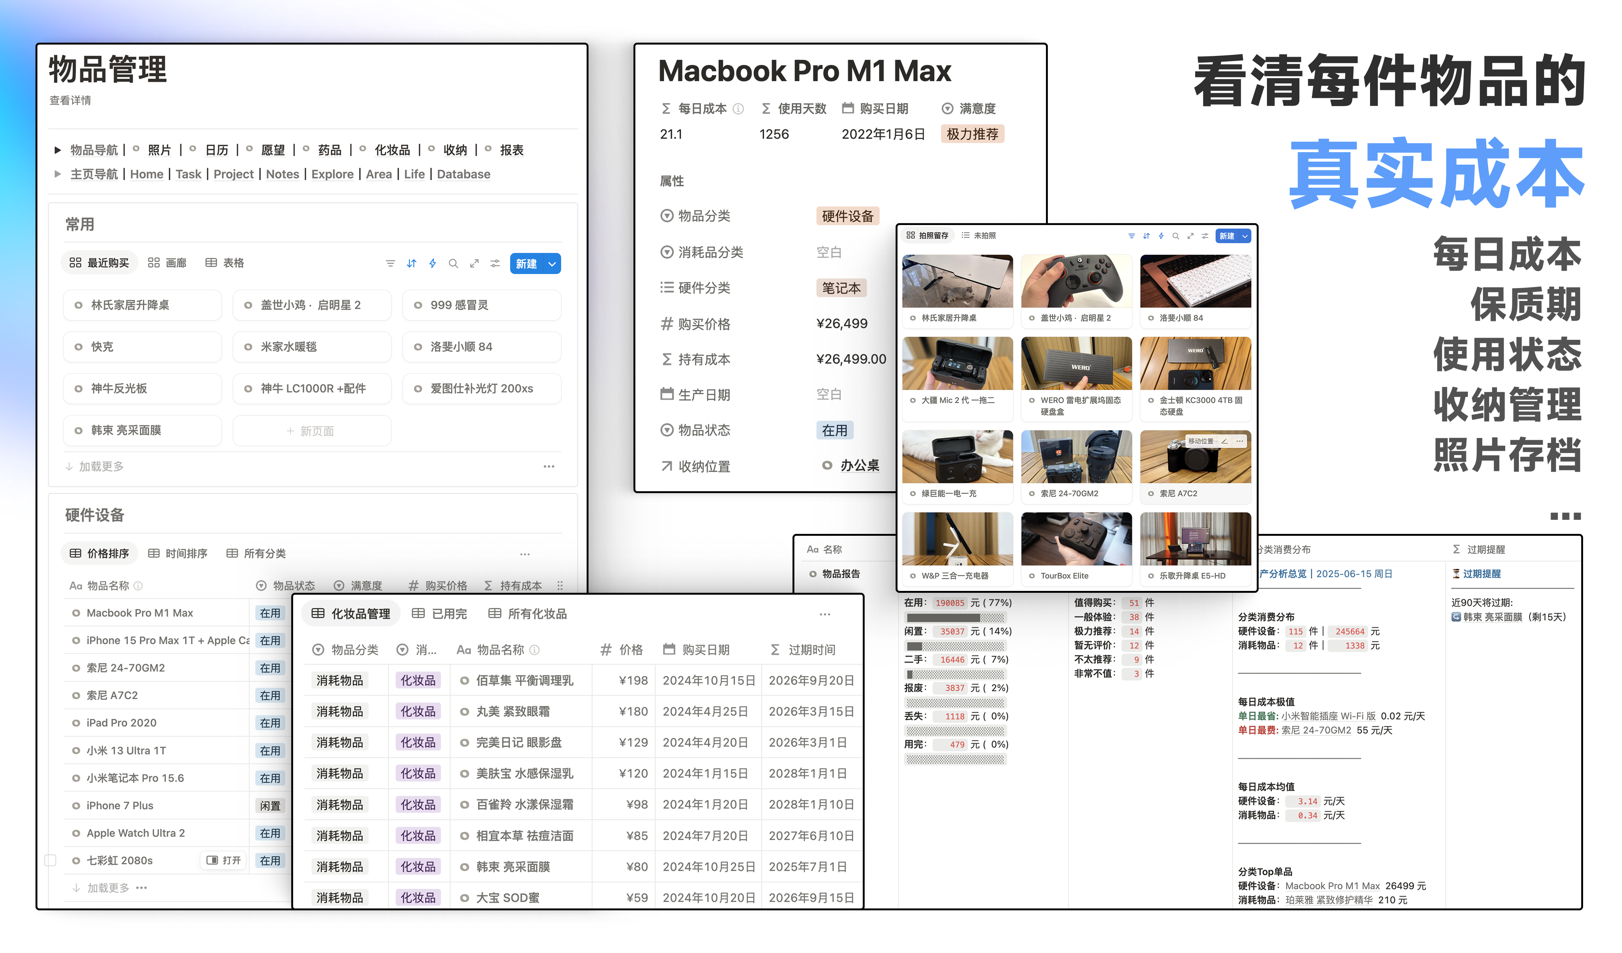Image resolution: width=1622 pixels, height=953 pixels.
Task: Open the 大疆 Mic 2 photo thumbnail
Action: pyautogui.click(x=957, y=364)
